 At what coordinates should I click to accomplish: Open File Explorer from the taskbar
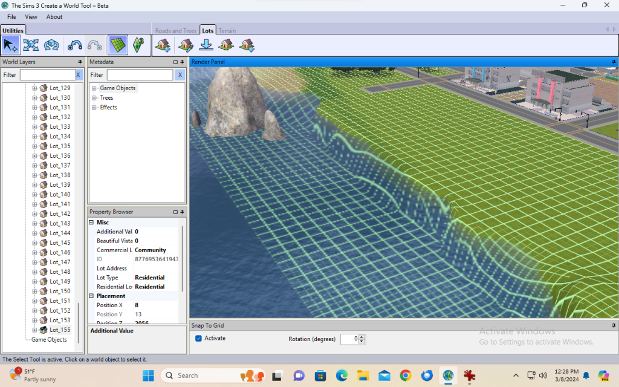point(363,376)
